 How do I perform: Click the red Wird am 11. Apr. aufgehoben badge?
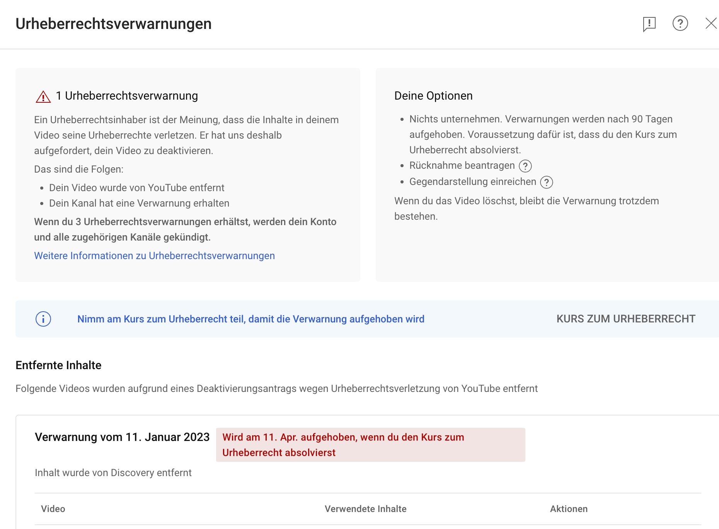pyautogui.click(x=370, y=445)
